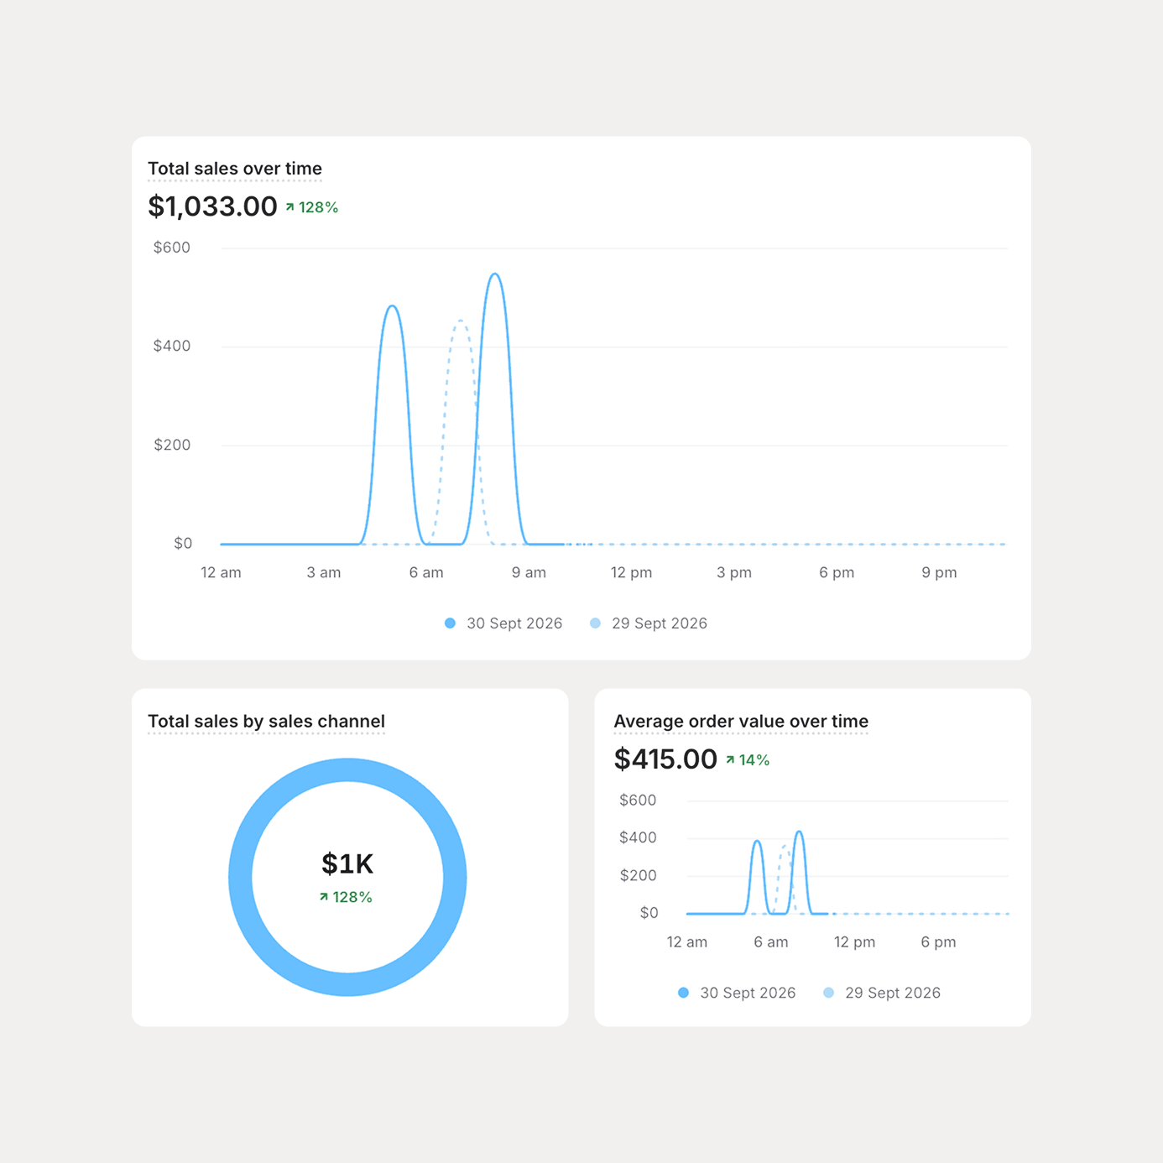Click the 128% change next to $1,033.00
Image resolution: width=1163 pixels, height=1163 pixels.
[x=319, y=207]
